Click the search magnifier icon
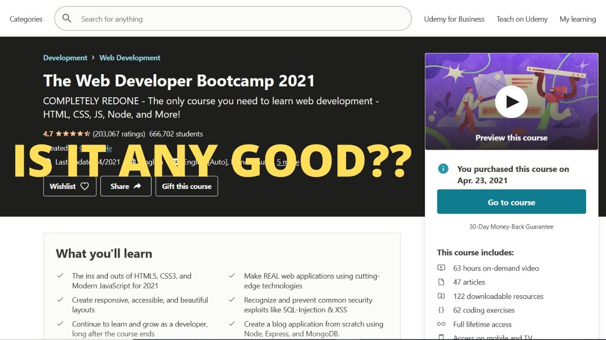This screenshot has width=606, height=340. pyautogui.click(x=67, y=18)
